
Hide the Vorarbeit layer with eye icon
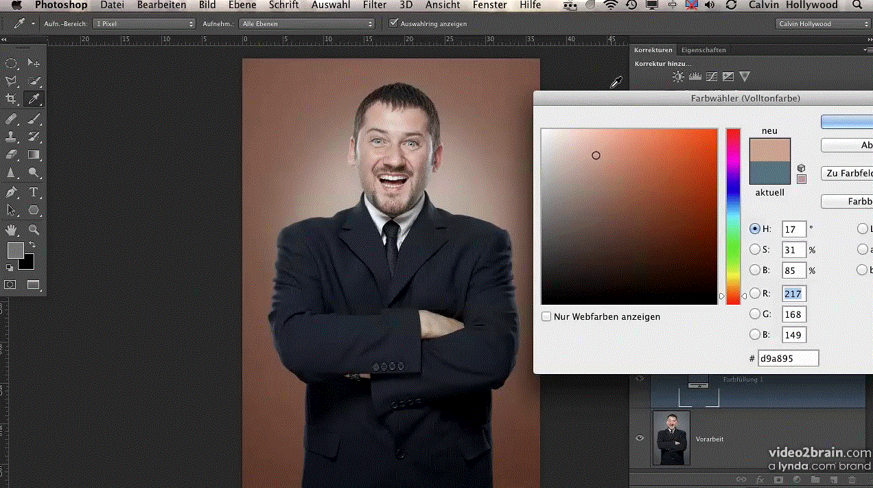pos(640,438)
